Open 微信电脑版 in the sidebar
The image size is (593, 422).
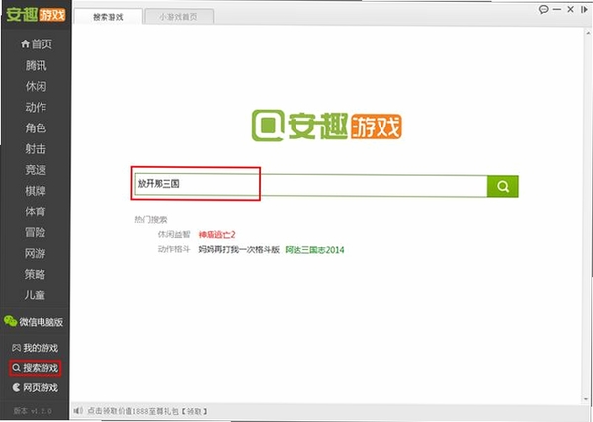coord(34,322)
